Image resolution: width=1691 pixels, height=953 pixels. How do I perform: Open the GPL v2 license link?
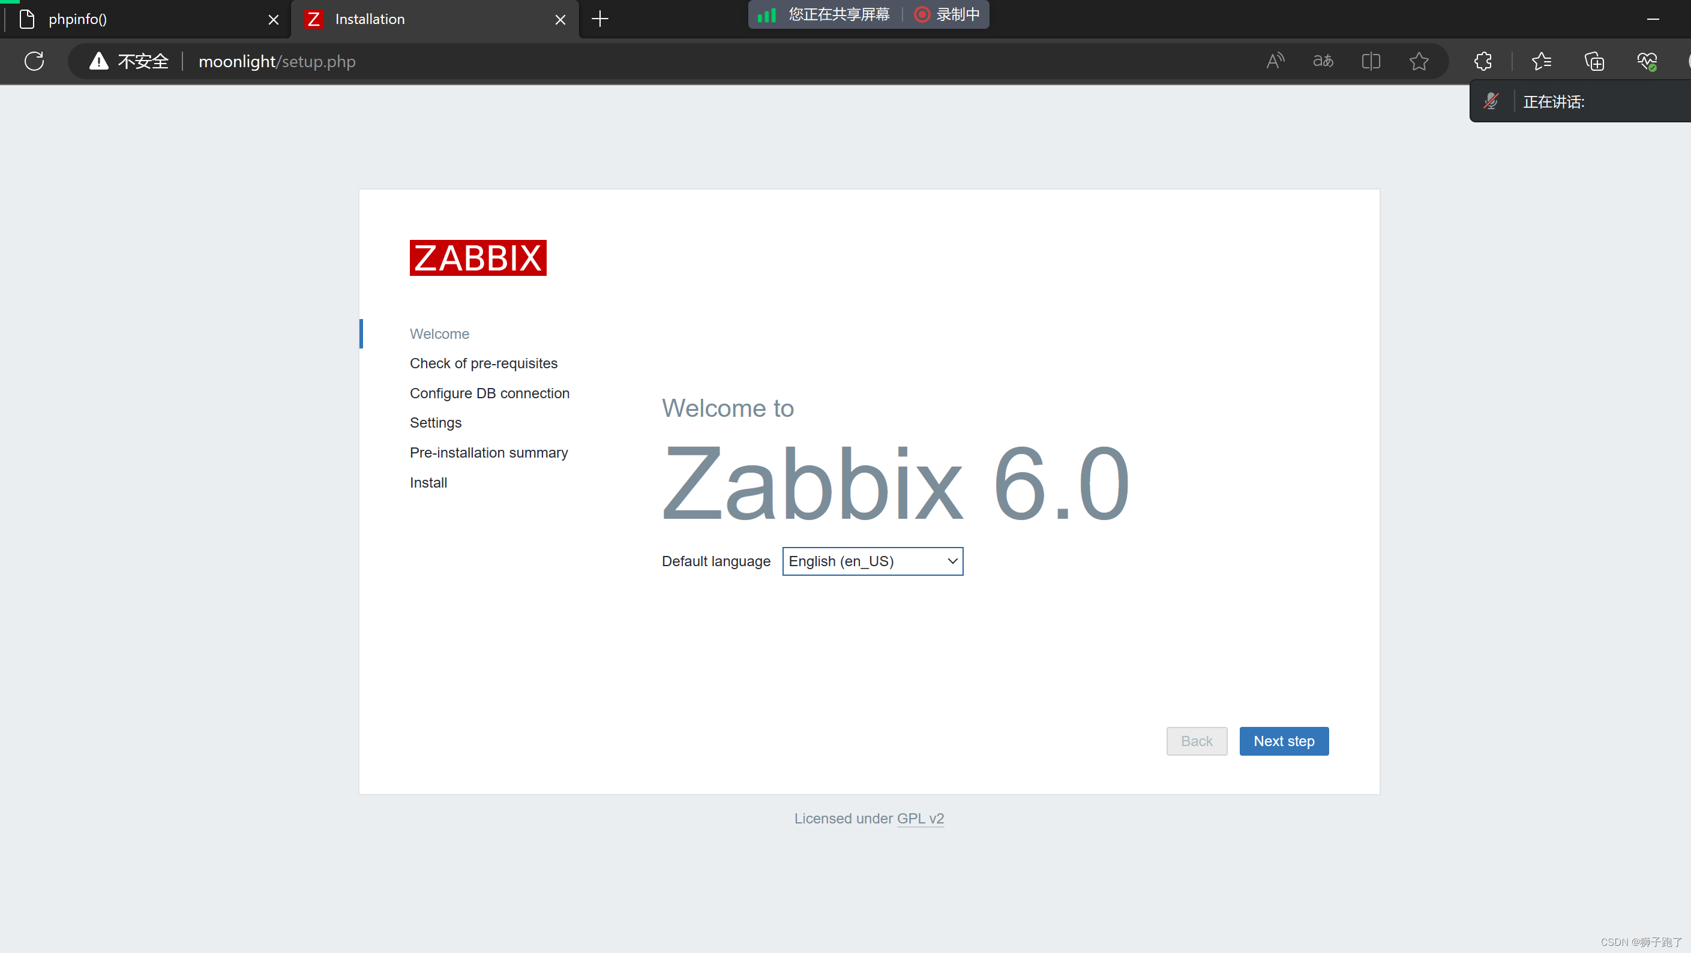tap(920, 819)
